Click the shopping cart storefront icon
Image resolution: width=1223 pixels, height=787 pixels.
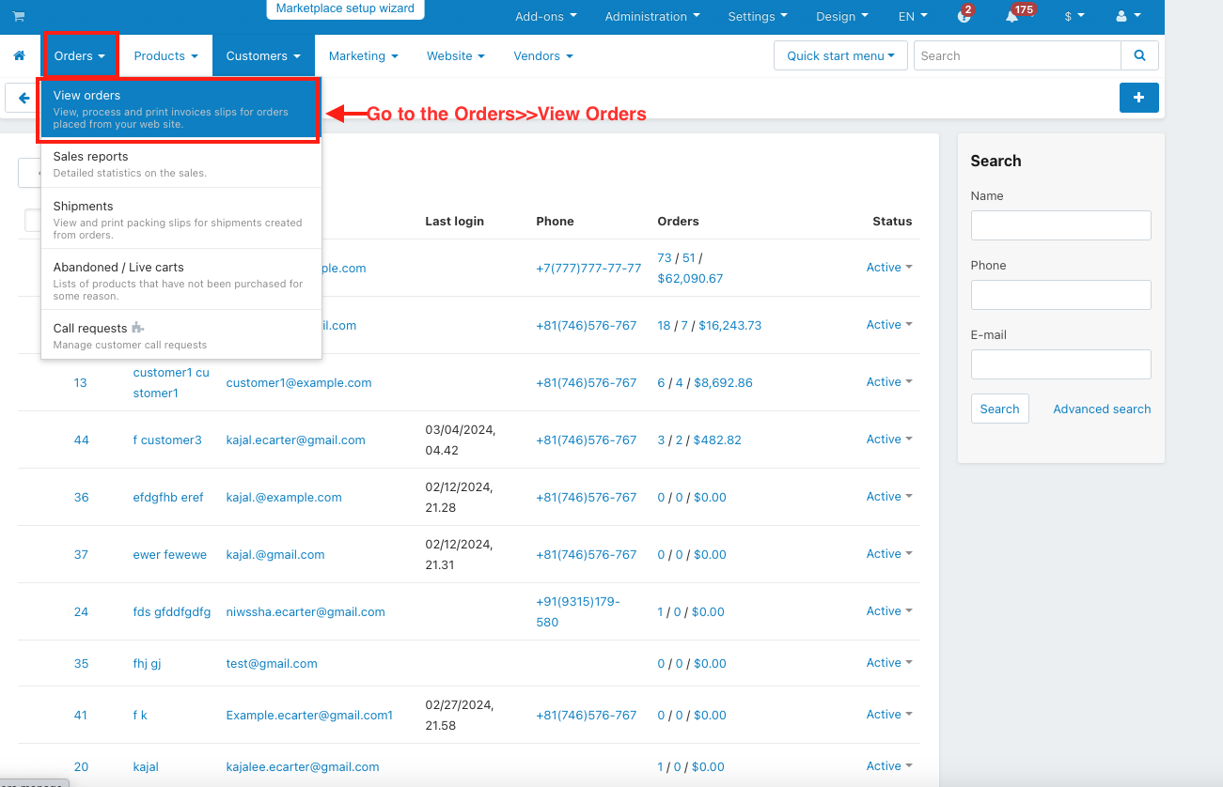tap(19, 17)
